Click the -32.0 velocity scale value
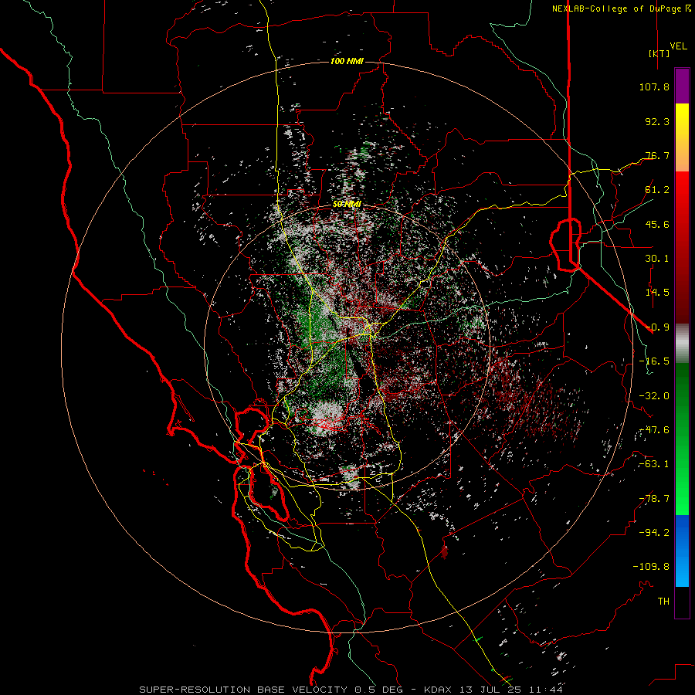This screenshot has width=695, height=695. coord(654,396)
